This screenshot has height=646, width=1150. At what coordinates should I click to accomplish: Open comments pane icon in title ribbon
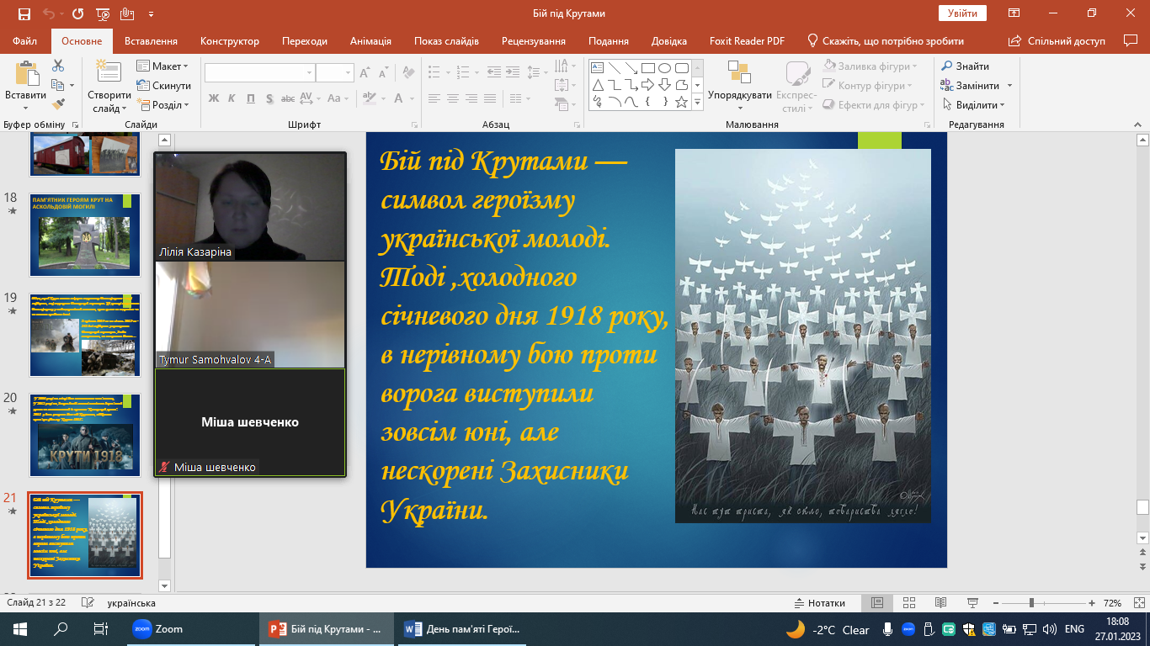tap(1131, 40)
